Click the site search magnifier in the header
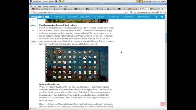Image resolution: width=196 pixels, height=110 pixels. tap(162, 17)
